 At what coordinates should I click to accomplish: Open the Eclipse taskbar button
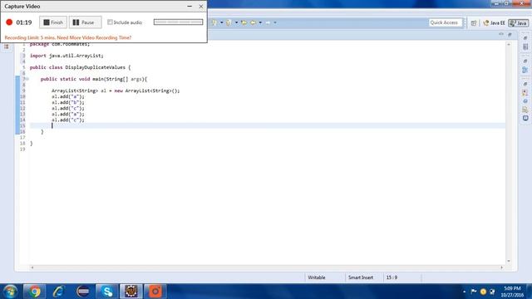pos(131,292)
